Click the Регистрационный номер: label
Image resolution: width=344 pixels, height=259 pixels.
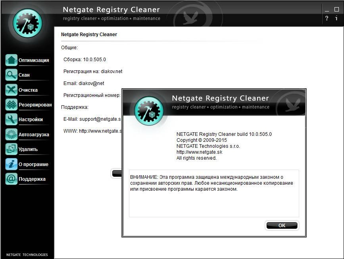(92, 95)
